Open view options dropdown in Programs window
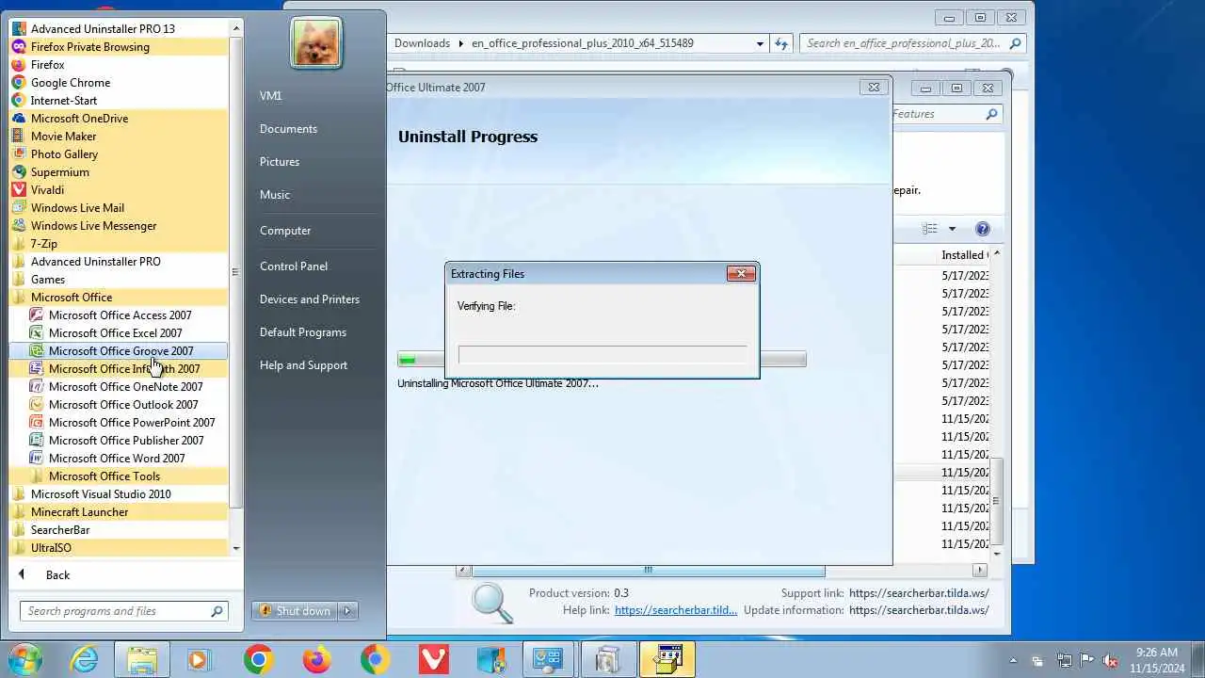Image resolution: width=1205 pixels, height=678 pixels. pos(952,229)
